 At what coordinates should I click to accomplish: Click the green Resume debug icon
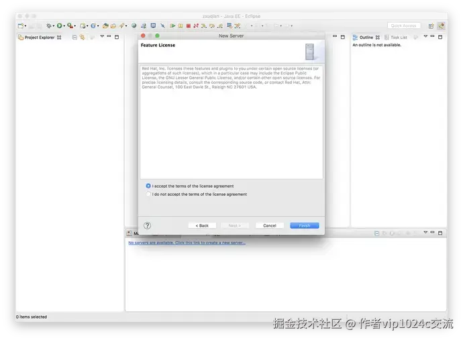[172, 26]
